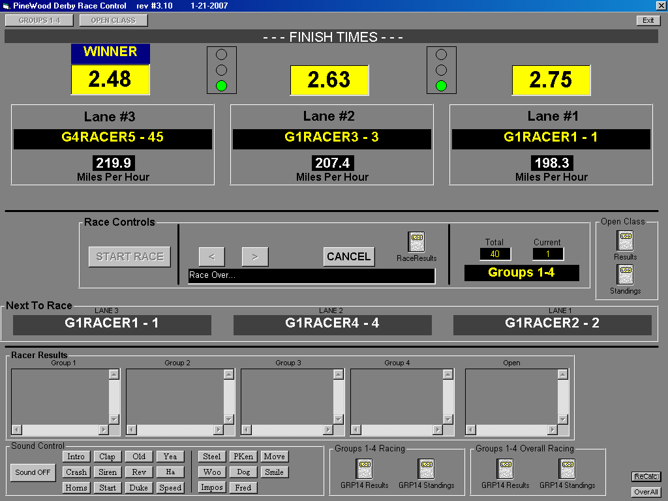Play the Siren sound
The width and height of the screenshot is (668, 501).
pos(108,472)
